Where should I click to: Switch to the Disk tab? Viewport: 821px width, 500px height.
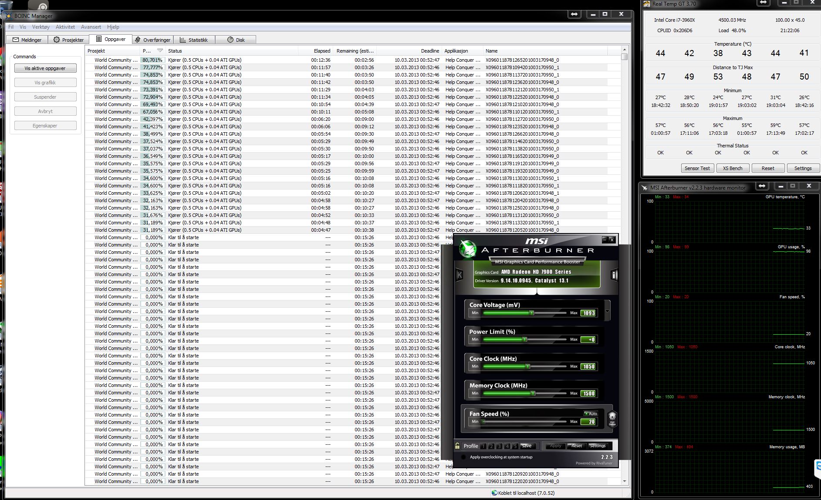click(x=236, y=40)
